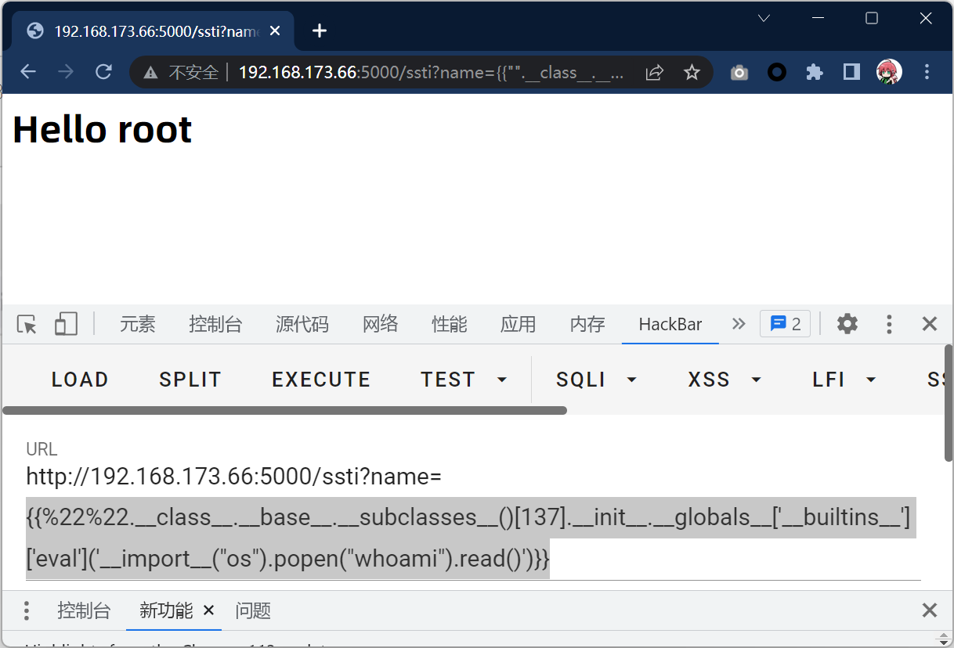Image resolution: width=954 pixels, height=648 pixels.
Task: Close the 新功能 drawer tab
Action: 208,610
